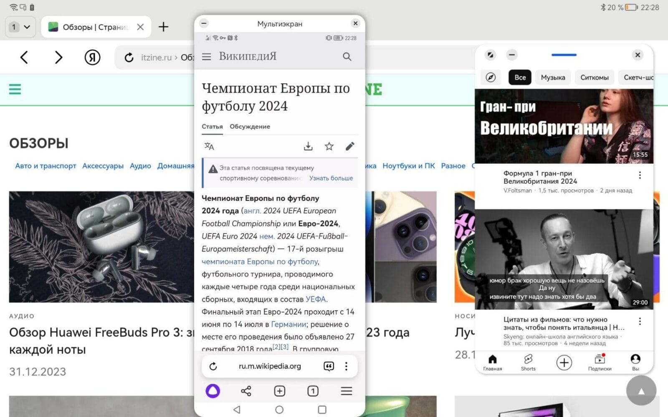Image resolution: width=668 pixels, height=417 pixels.
Task: Switch to the Обсуждение tab
Action: (x=250, y=126)
